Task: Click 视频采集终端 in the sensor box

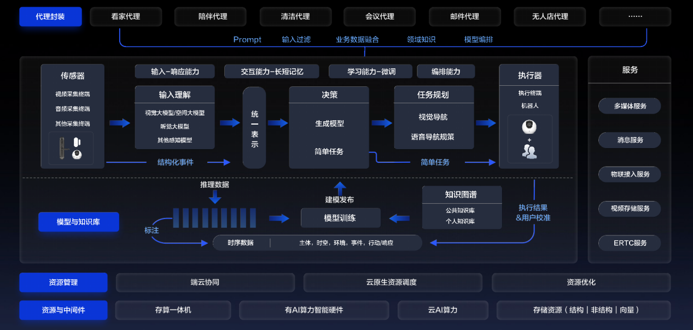Action: (73, 94)
